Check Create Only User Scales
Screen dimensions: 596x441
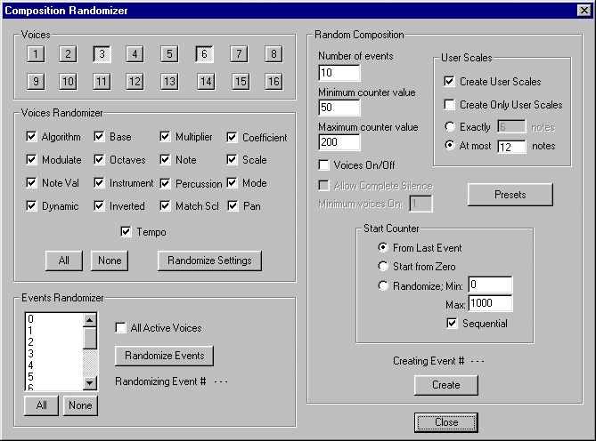[x=450, y=104]
